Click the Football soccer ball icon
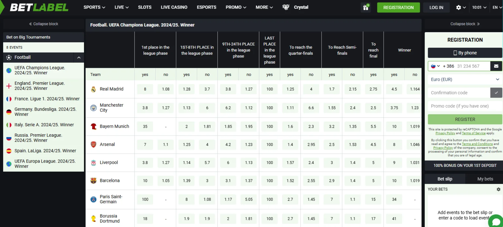503x227 pixels. [x=9, y=57]
